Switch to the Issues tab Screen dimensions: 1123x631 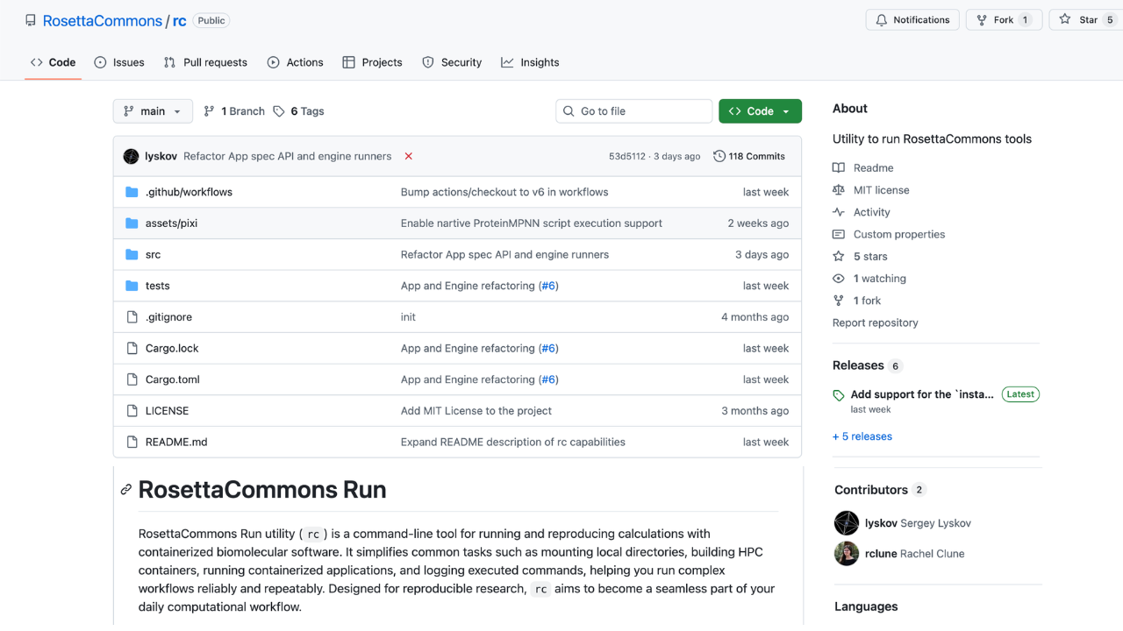tap(119, 62)
